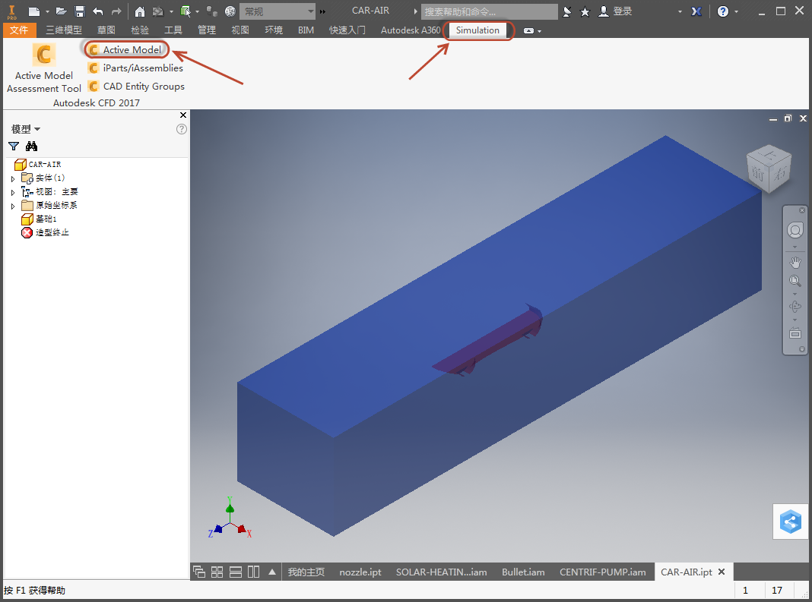Select the CAR-AIR root node
The image size is (812, 602).
(x=38, y=165)
